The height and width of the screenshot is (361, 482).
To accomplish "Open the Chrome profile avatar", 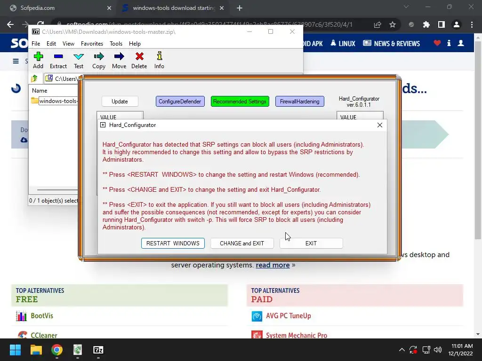I will click(457, 24).
